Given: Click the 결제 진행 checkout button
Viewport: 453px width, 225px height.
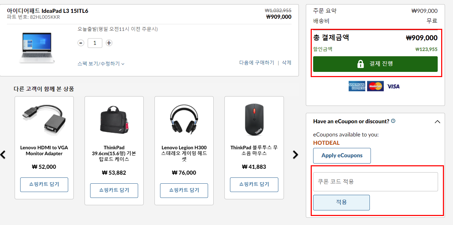Looking at the screenshot, I should tap(375, 64).
